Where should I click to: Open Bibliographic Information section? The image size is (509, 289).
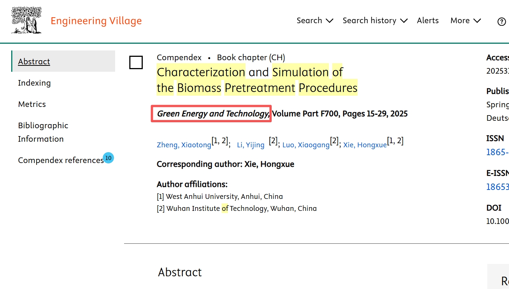(x=43, y=132)
